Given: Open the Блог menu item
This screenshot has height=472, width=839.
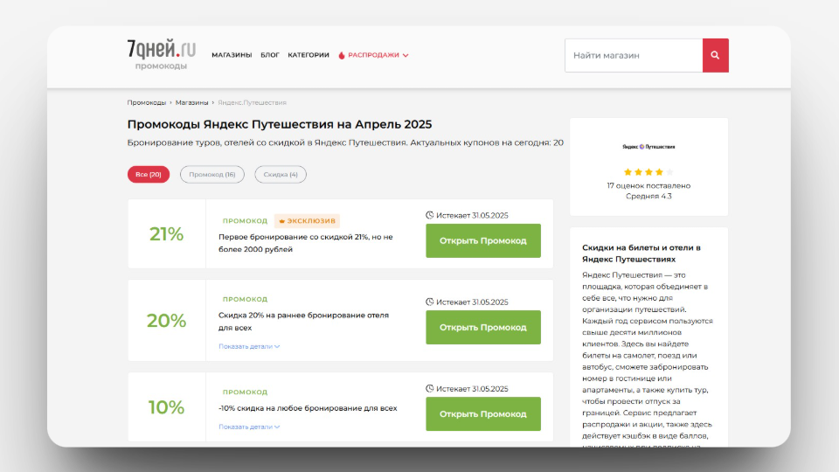Looking at the screenshot, I should (270, 55).
